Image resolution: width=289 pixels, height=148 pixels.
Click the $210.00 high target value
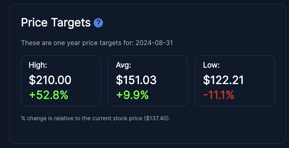50,80
